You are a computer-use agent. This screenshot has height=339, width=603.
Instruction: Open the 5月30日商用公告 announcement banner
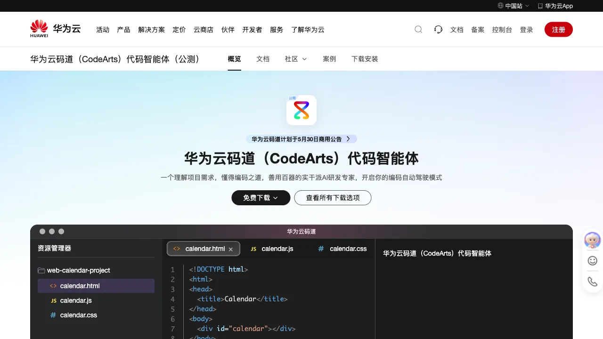(x=301, y=139)
